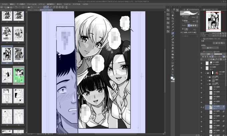Open the green highlighted page thumbnail
The width and height of the screenshot is (227, 136).
click(19, 75)
